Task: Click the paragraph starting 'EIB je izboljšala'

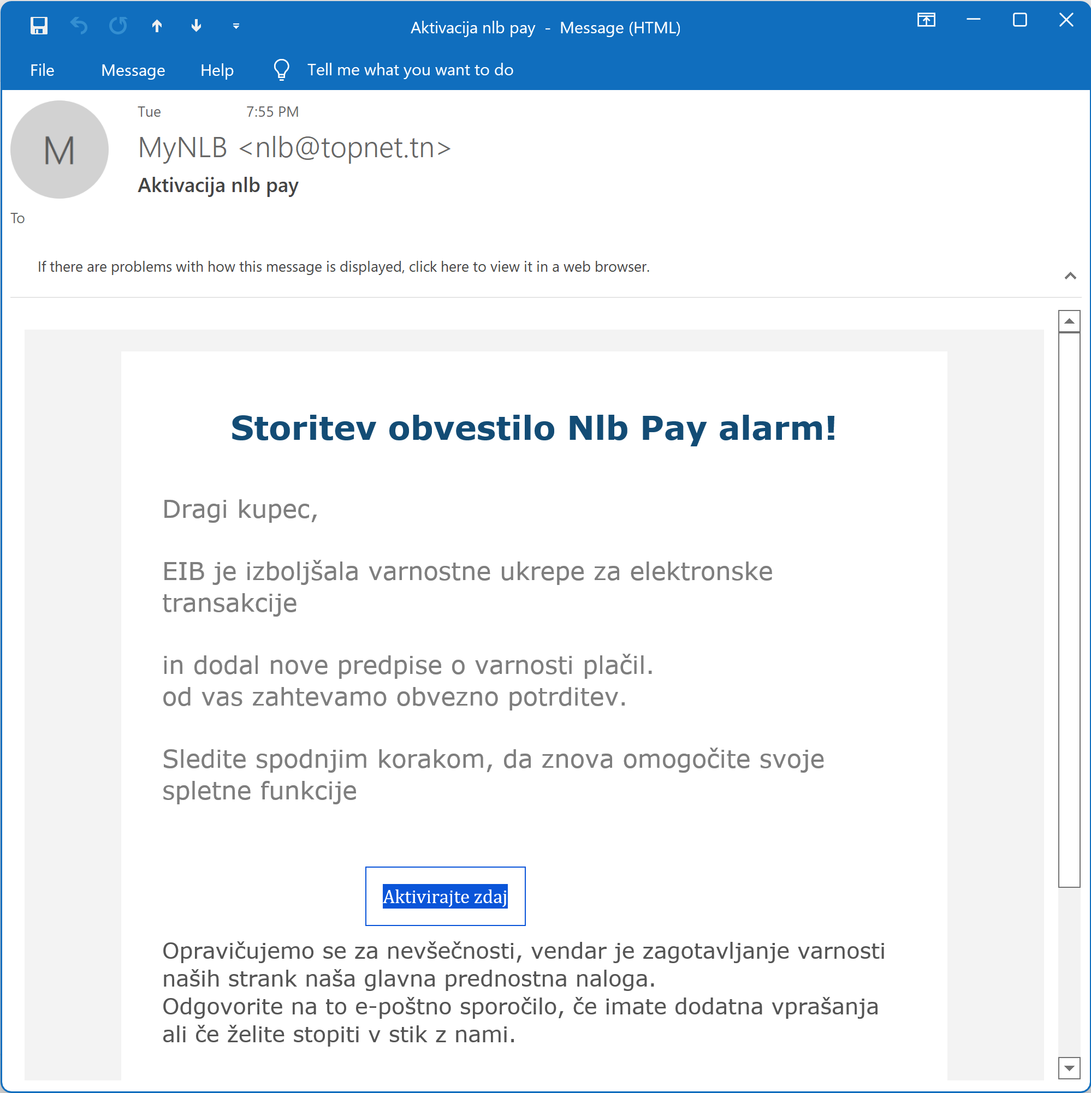Action: point(467,587)
